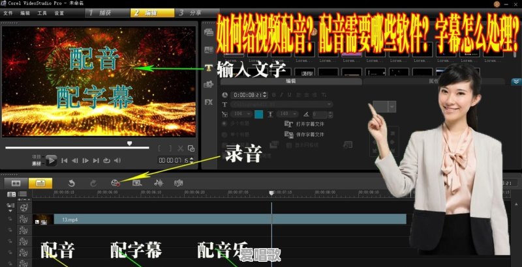Viewport: 522px width, 267px height.
Task: Open the Sound Mixer waveform icon
Action: 159,183
